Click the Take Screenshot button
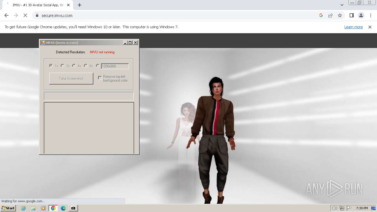 [71, 79]
